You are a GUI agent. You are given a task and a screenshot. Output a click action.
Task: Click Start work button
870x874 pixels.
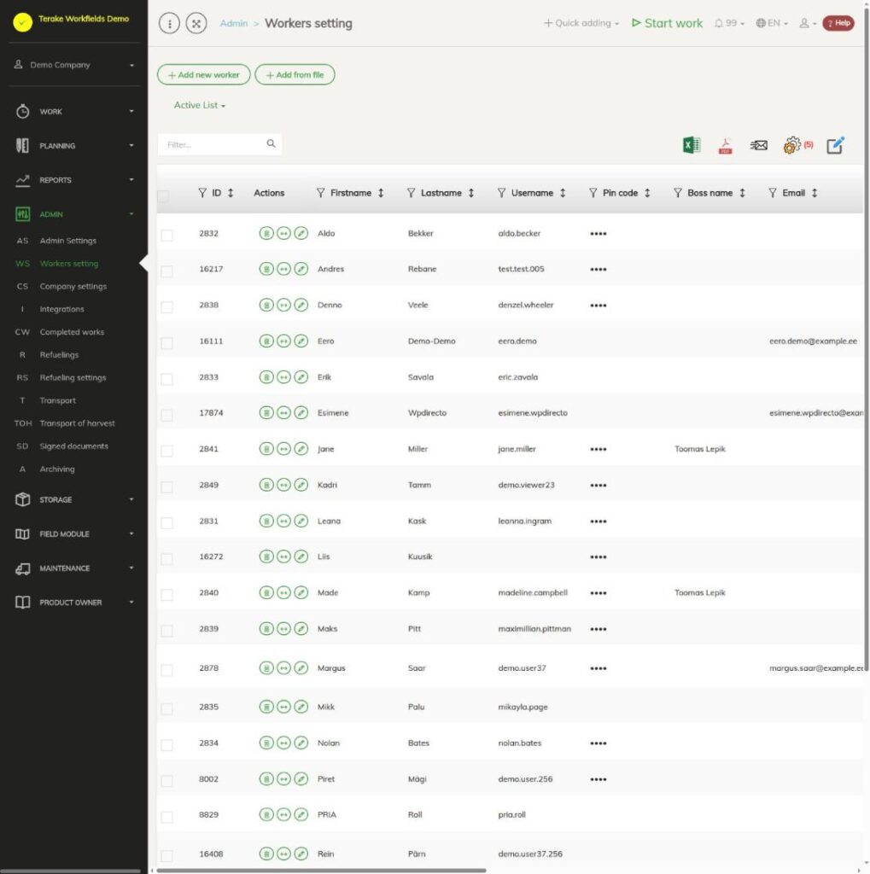pos(667,23)
